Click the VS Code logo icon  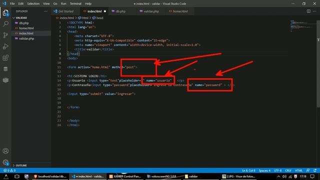click(4, 3)
